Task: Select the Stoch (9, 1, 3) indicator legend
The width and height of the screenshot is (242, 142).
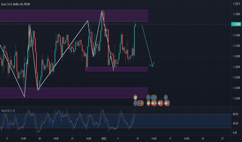Action: pyautogui.click(x=8, y=111)
